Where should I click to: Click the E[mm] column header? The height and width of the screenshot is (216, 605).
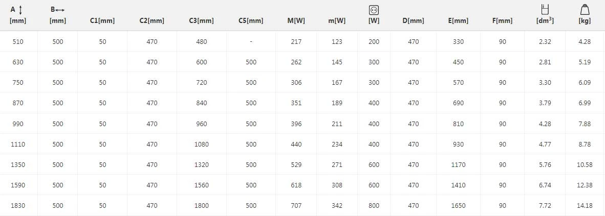[x=458, y=21]
